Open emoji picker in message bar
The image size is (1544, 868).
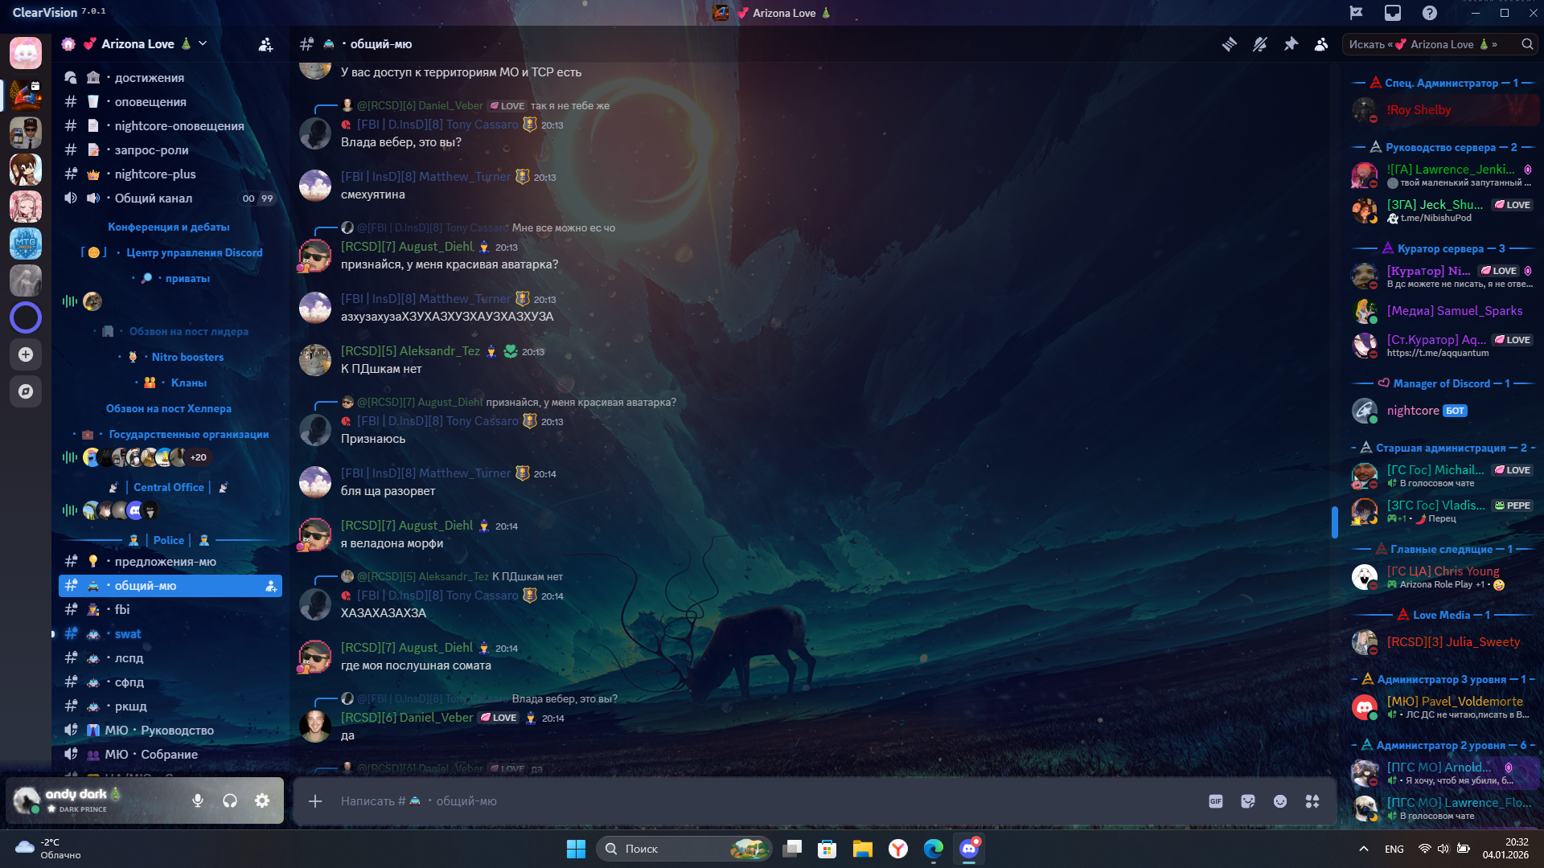pyautogui.click(x=1280, y=801)
